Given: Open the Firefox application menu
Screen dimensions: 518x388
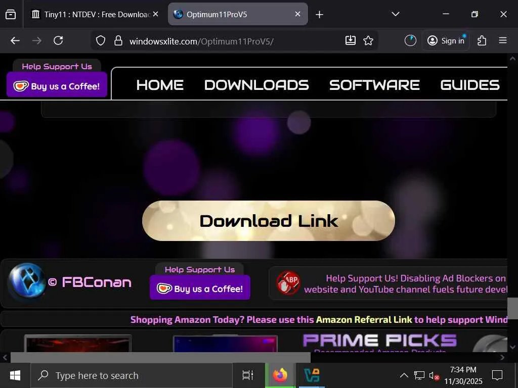Looking at the screenshot, I should [x=502, y=40].
